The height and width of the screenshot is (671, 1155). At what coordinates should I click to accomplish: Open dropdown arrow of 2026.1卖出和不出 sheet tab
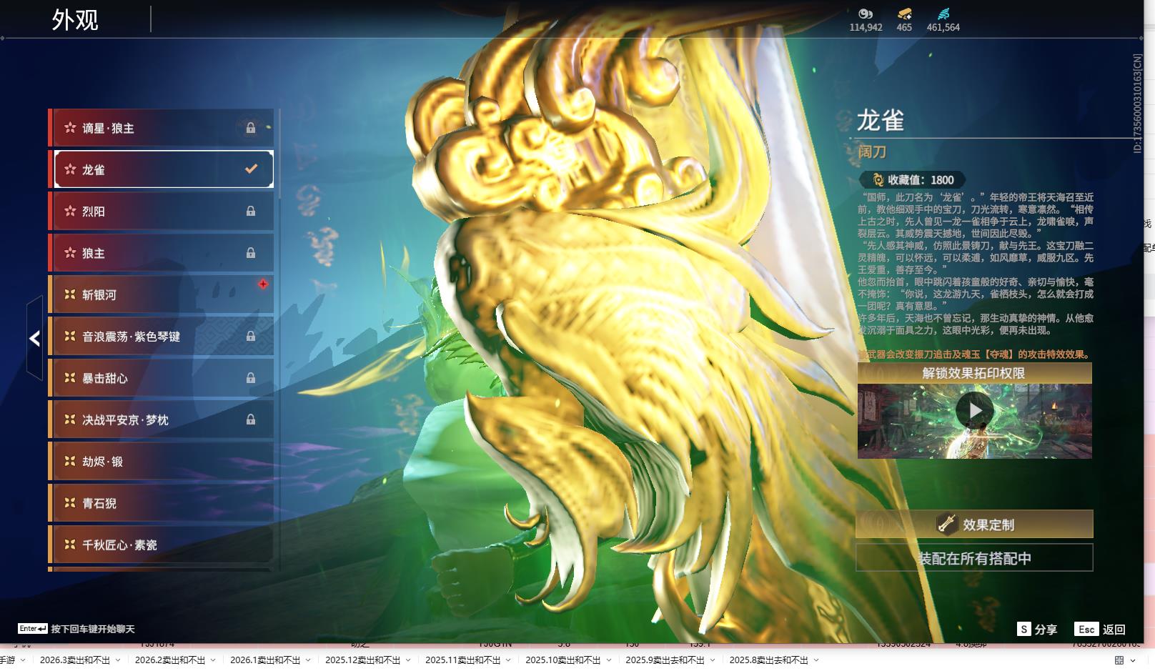pyautogui.click(x=308, y=660)
